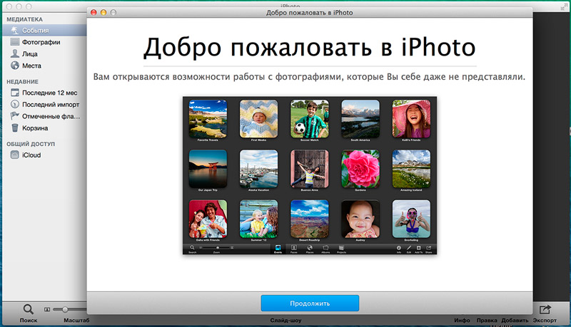Click the Alaska Vacation thumbnail
The width and height of the screenshot is (571, 327).
(258, 169)
